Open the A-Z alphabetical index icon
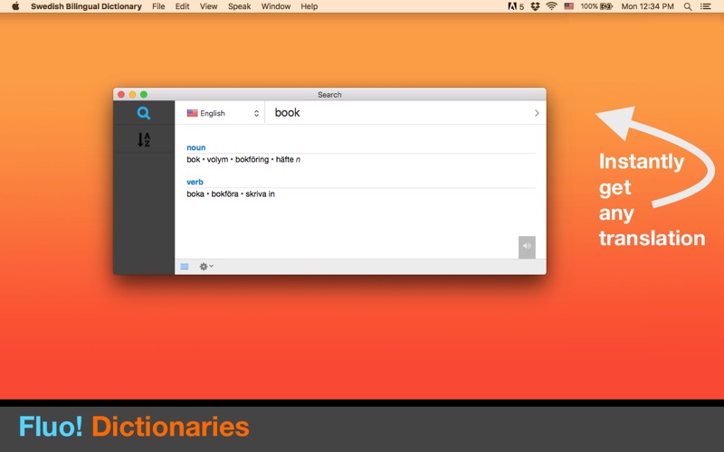 144,139
